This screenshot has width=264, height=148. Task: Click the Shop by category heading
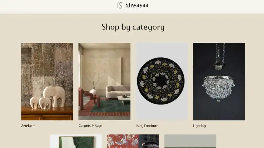tap(133, 27)
